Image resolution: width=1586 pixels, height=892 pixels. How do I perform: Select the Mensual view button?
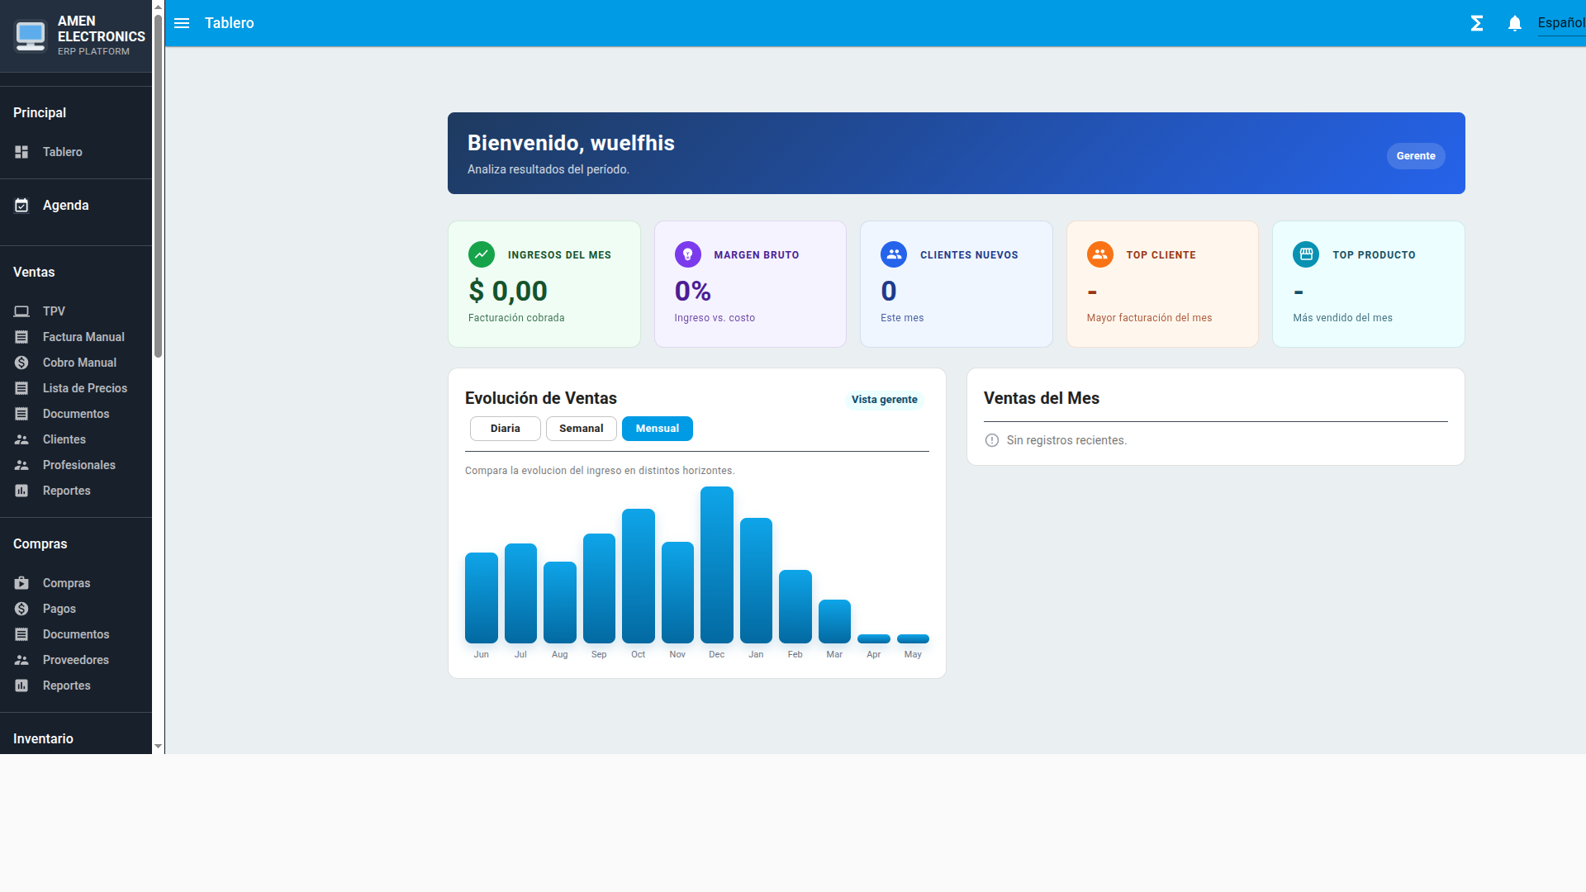[657, 429]
